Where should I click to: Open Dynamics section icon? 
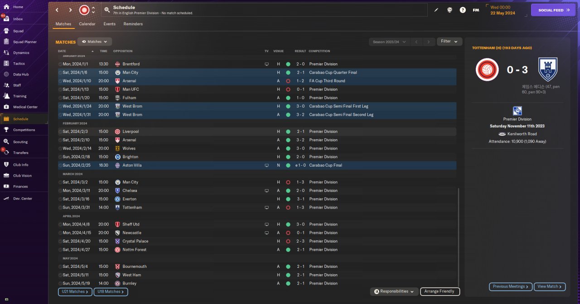pos(6,53)
